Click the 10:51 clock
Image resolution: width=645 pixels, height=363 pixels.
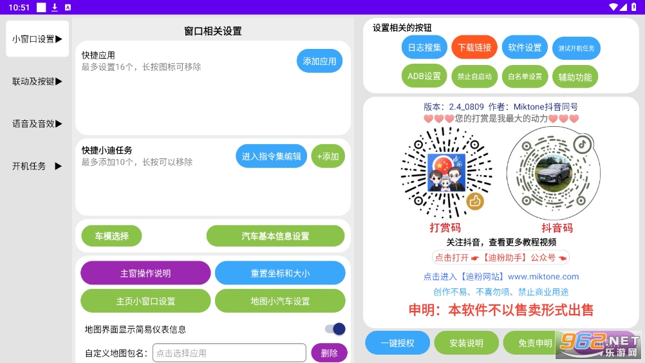pos(19,7)
